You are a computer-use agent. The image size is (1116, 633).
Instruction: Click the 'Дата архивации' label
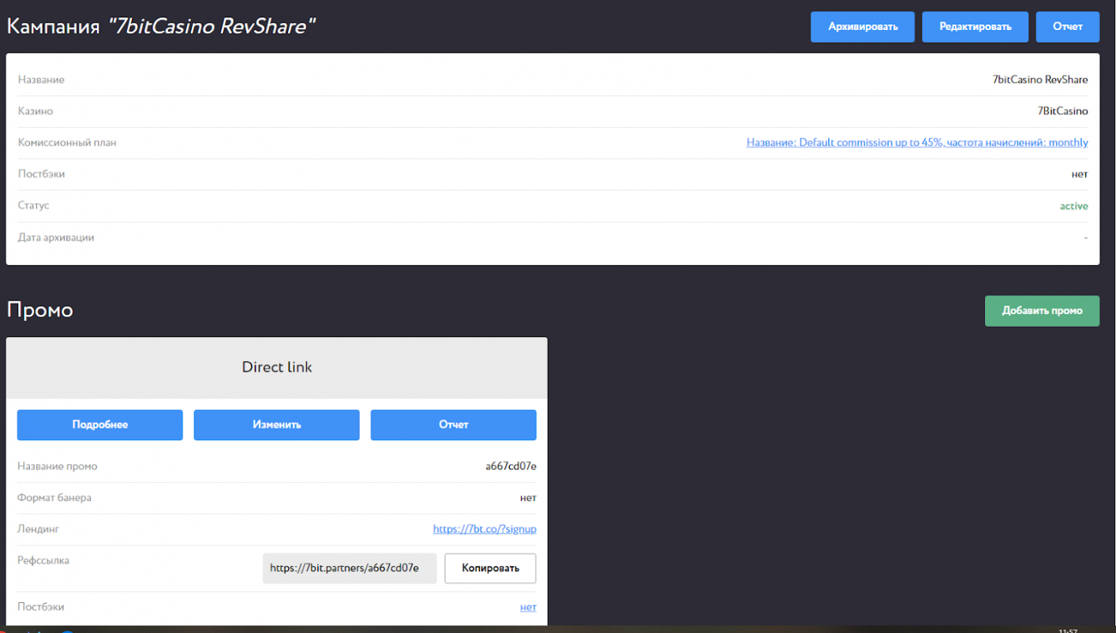(56, 238)
